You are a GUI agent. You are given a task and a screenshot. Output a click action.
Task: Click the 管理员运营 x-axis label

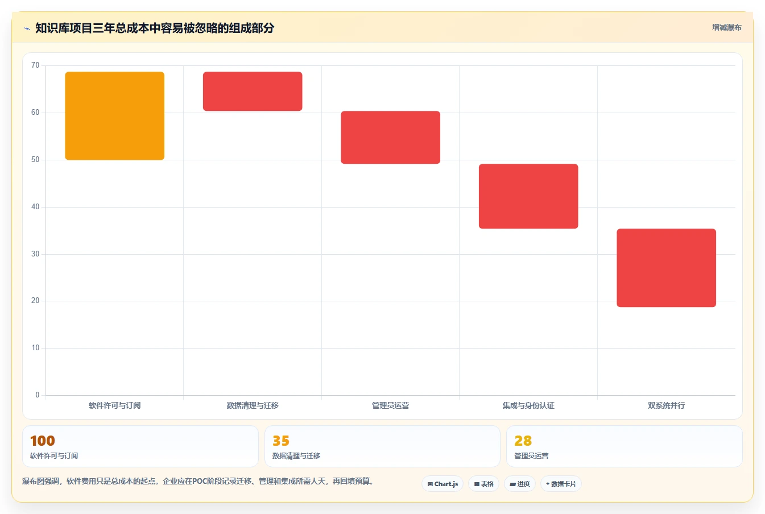(x=391, y=405)
